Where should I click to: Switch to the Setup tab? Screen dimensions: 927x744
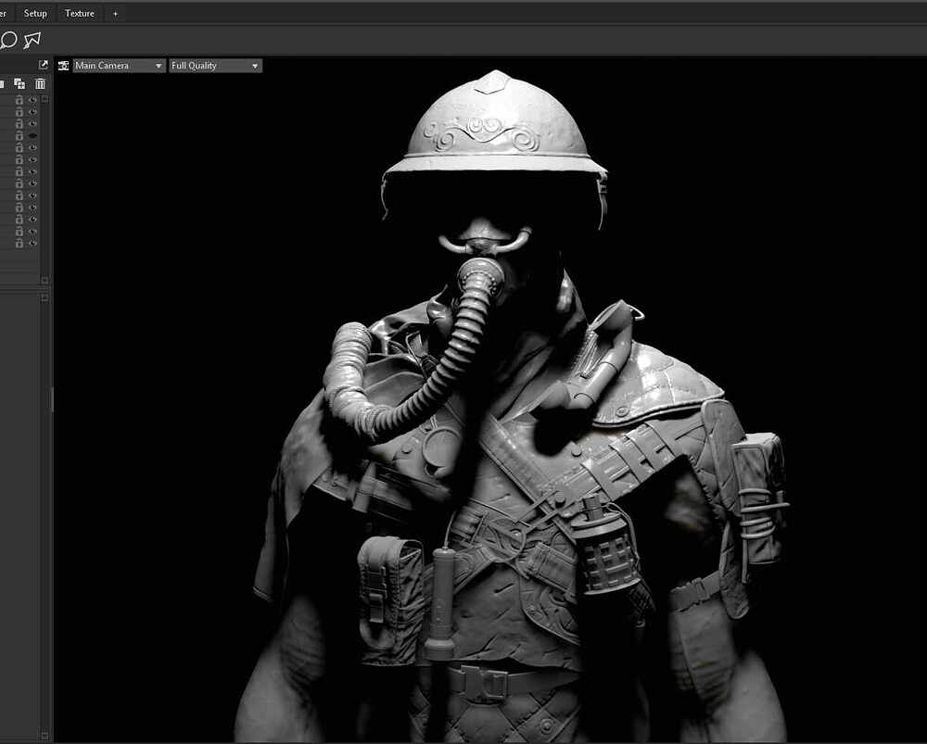click(34, 13)
